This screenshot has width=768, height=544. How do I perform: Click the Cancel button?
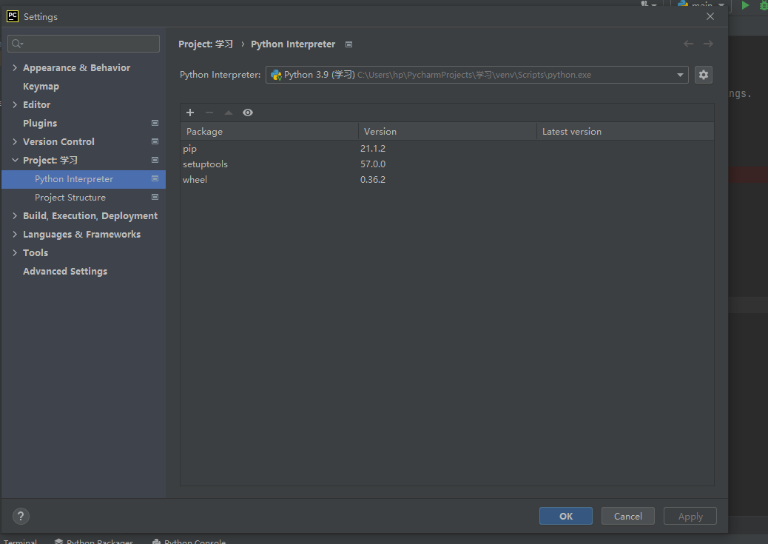[627, 516]
